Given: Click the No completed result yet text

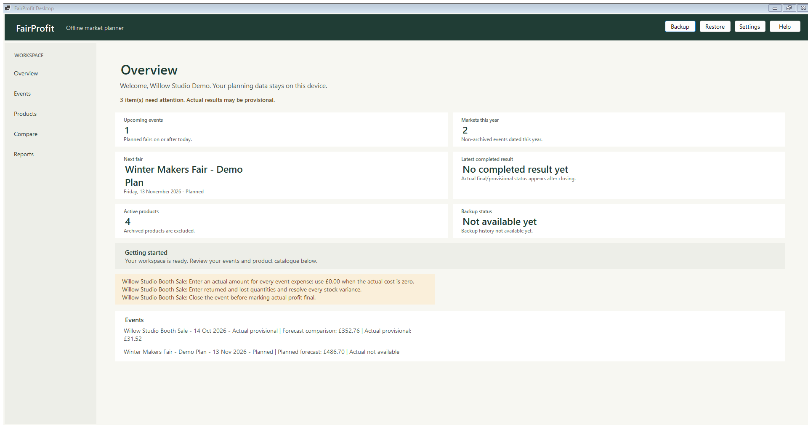Looking at the screenshot, I should (x=516, y=169).
